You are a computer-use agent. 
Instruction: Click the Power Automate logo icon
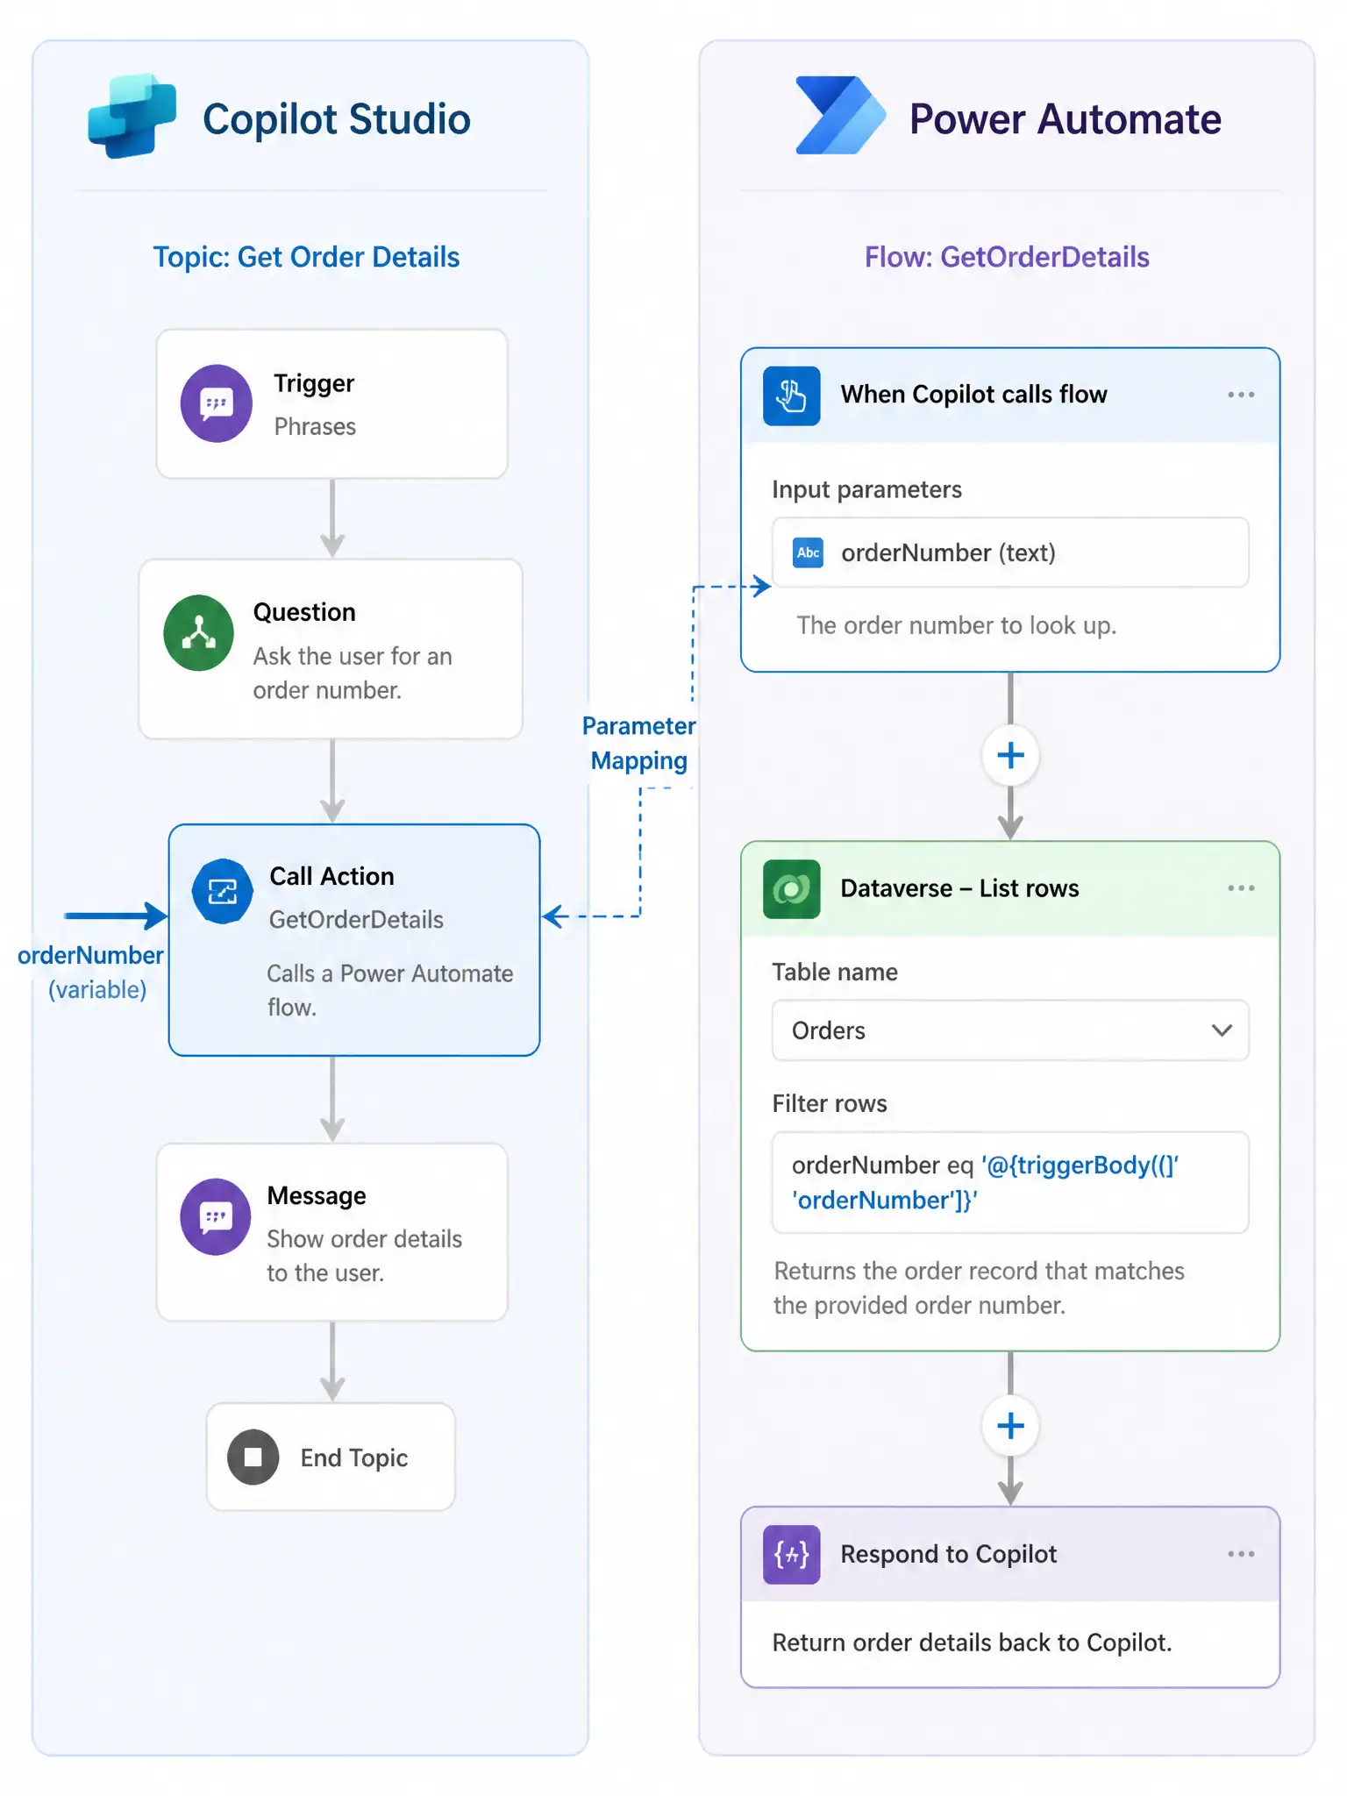coord(840,116)
